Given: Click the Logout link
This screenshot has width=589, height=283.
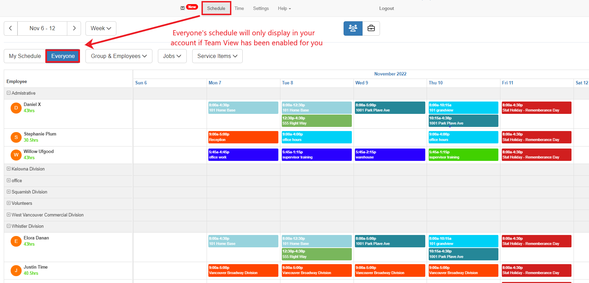Looking at the screenshot, I should click(386, 9).
